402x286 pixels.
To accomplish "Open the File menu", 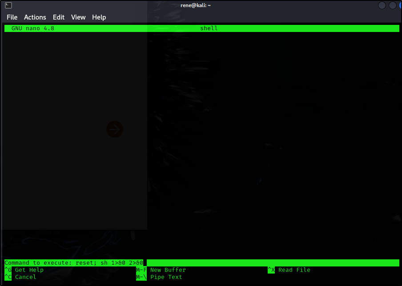I will click(12, 17).
